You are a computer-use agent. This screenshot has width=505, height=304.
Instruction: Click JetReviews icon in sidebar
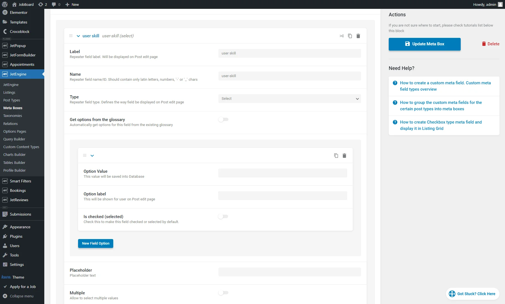5,200
